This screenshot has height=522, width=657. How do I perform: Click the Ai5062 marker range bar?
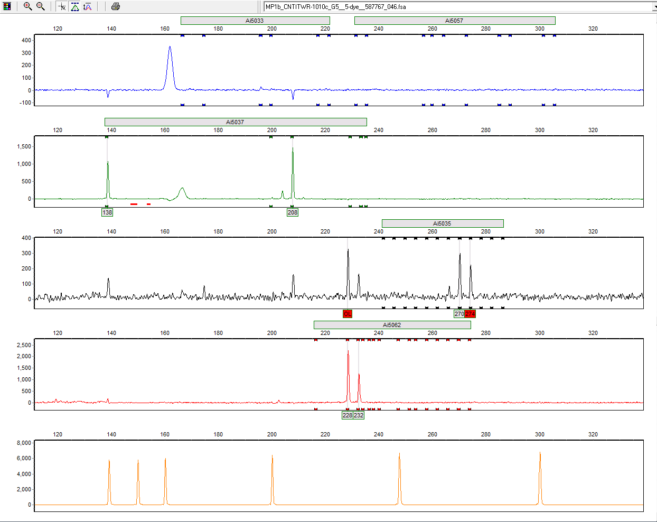pyautogui.click(x=392, y=325)
